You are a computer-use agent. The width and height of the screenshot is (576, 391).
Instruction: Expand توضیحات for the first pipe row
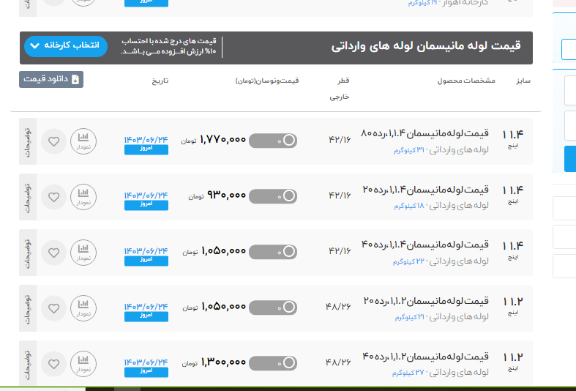(28, 141)
